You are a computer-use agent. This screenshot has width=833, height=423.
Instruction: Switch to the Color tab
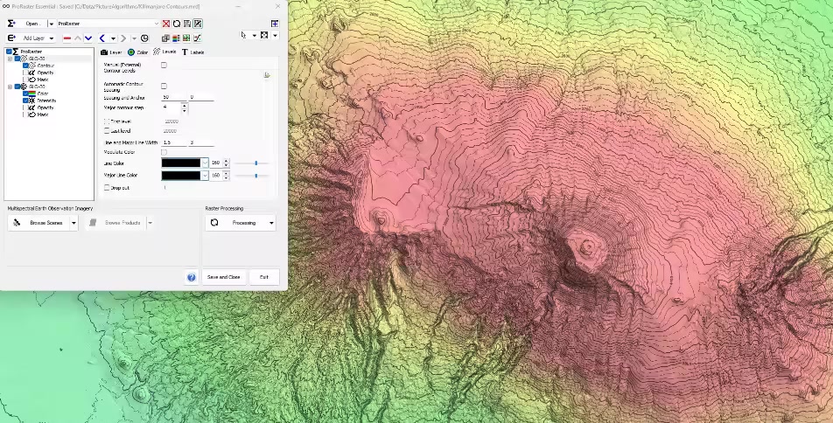(x=138, y=52)
